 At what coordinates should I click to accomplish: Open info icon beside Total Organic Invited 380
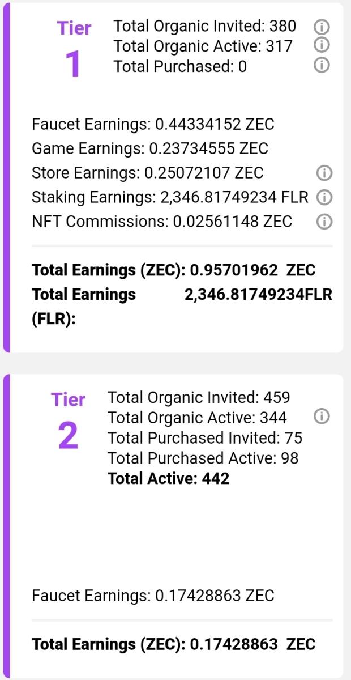coord(322,26)
